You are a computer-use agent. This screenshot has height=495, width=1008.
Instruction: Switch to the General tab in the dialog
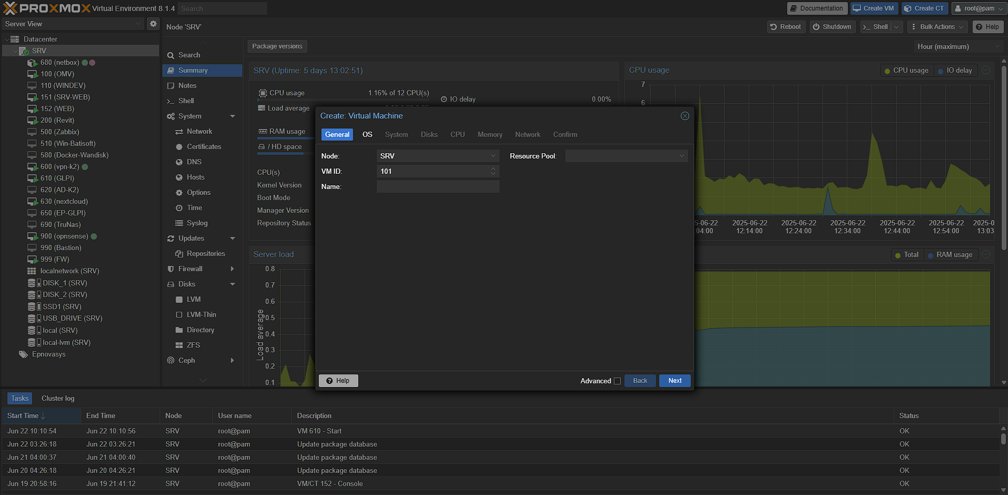click(337, 135)
